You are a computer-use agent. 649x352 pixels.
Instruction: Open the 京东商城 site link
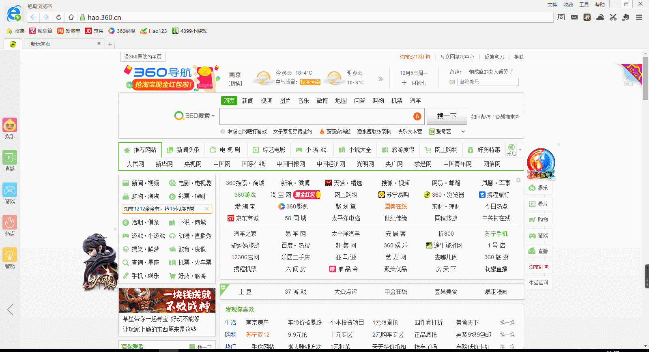243,218
